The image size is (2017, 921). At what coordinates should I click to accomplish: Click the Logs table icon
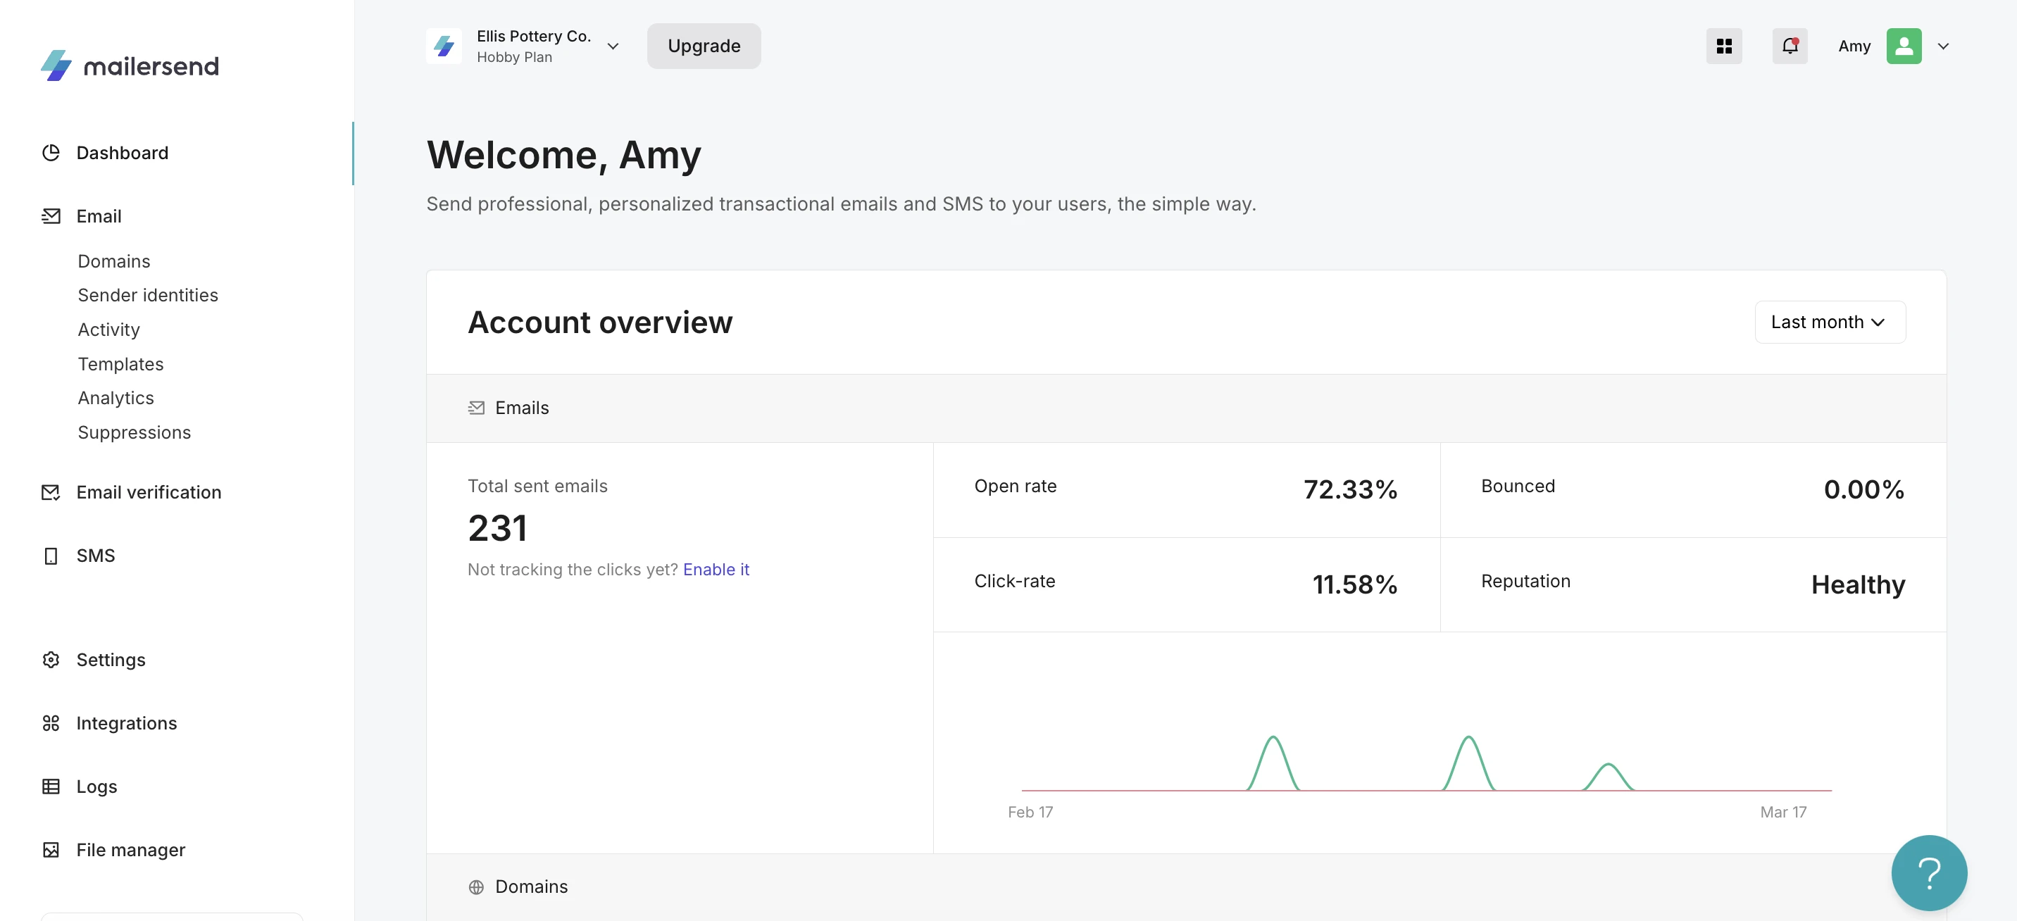[51, 787]
